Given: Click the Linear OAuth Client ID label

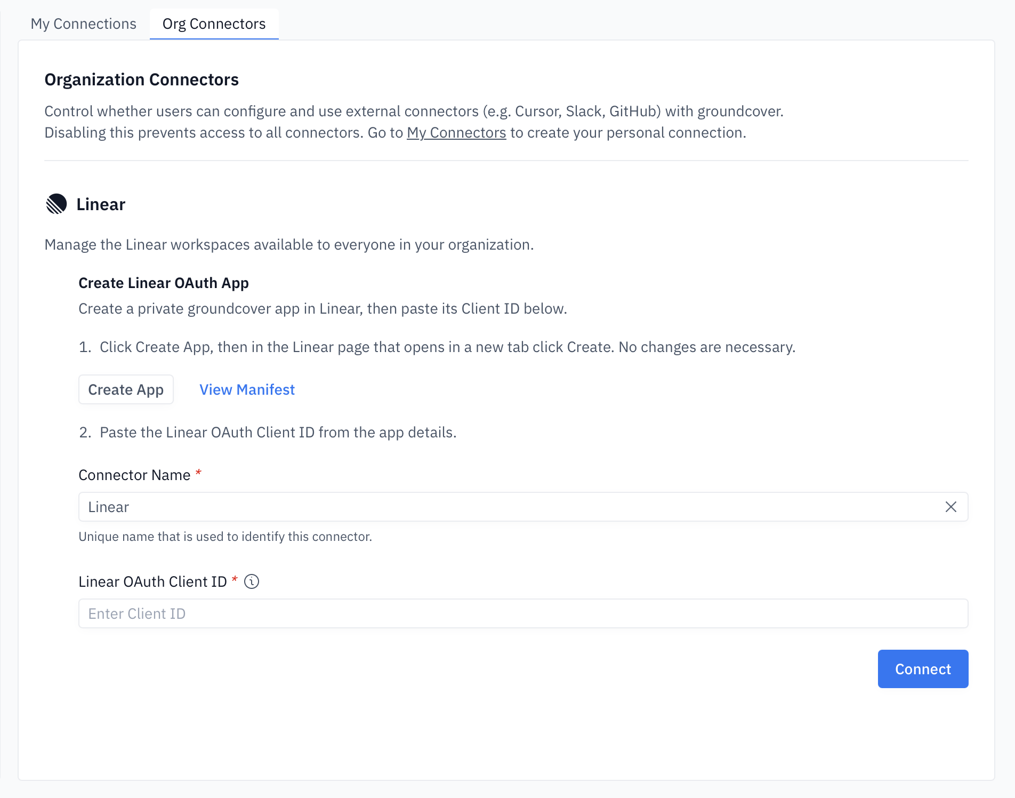Looking at the screenshot, I should click(153, 581).
